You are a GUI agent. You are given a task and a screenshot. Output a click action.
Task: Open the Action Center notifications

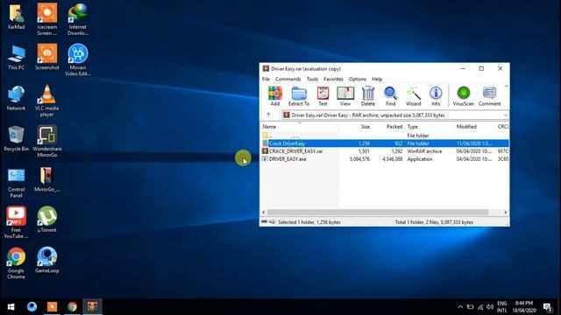(x=547, y=307)
